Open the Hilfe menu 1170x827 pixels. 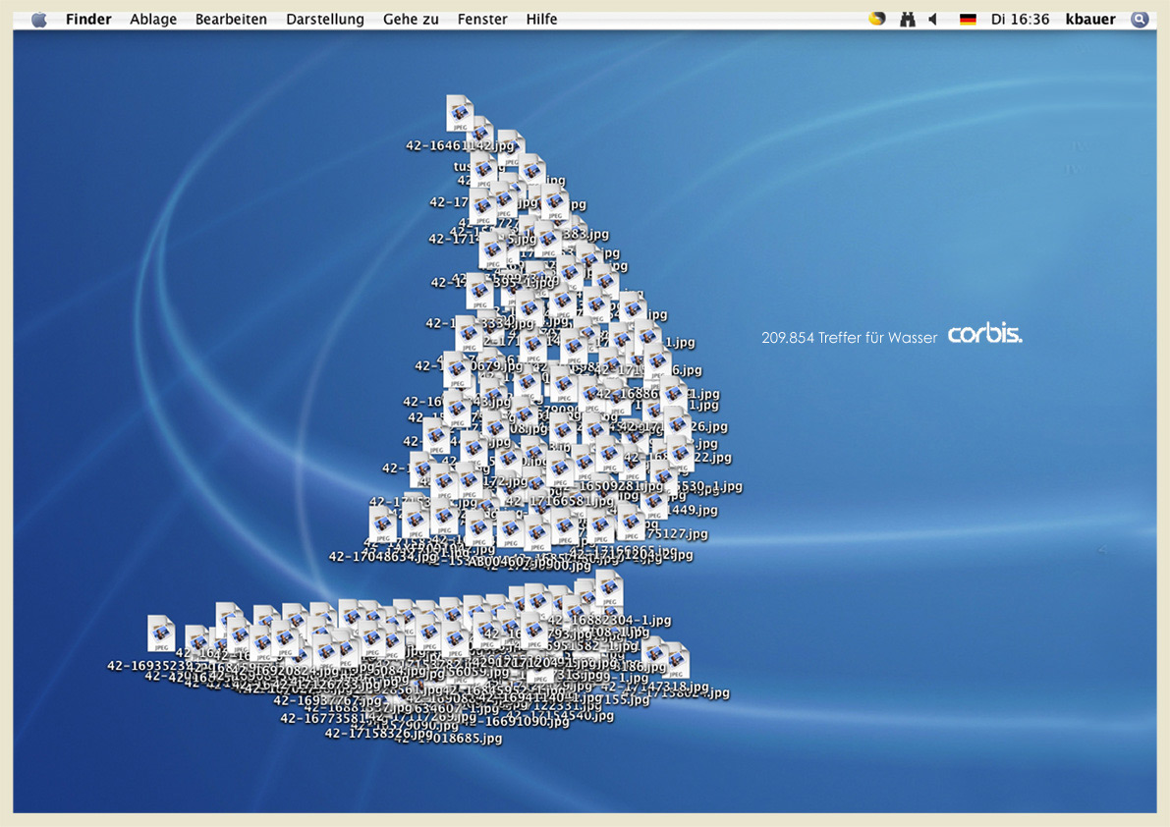(x=541, y=20)
